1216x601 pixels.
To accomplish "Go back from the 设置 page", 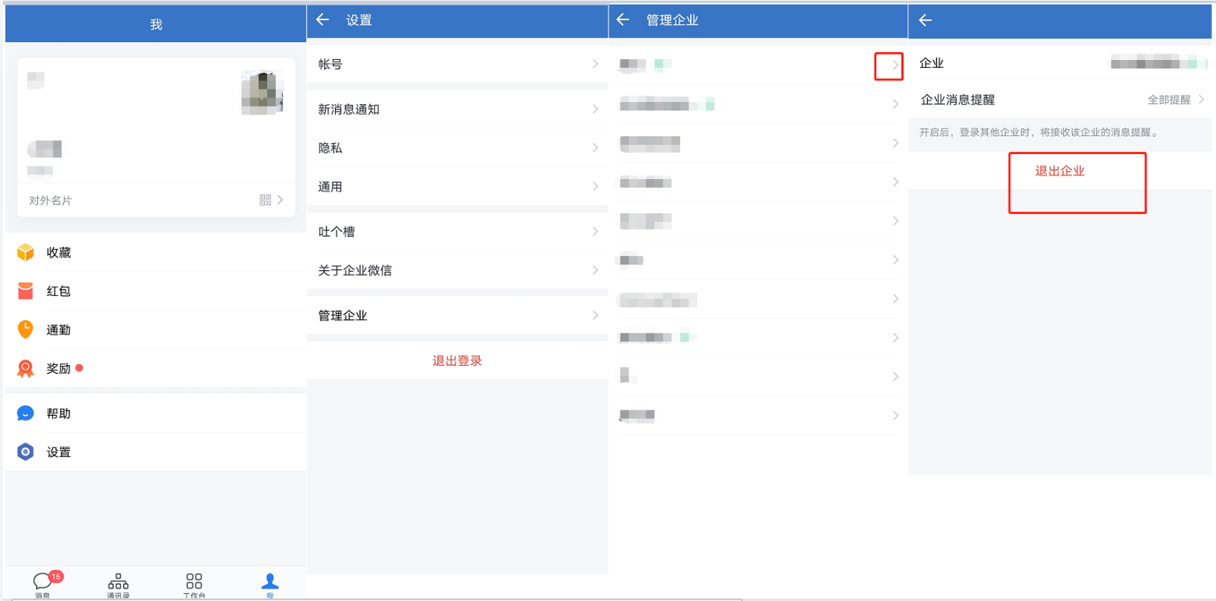I will [324, 20].
